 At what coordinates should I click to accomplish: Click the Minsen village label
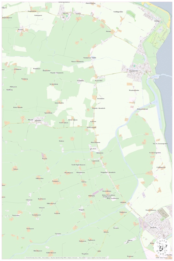(x=65, y=13)
